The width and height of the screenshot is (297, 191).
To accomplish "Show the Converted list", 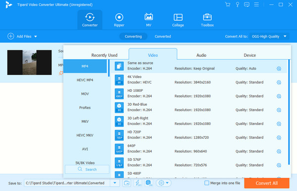I will (163, 36).
